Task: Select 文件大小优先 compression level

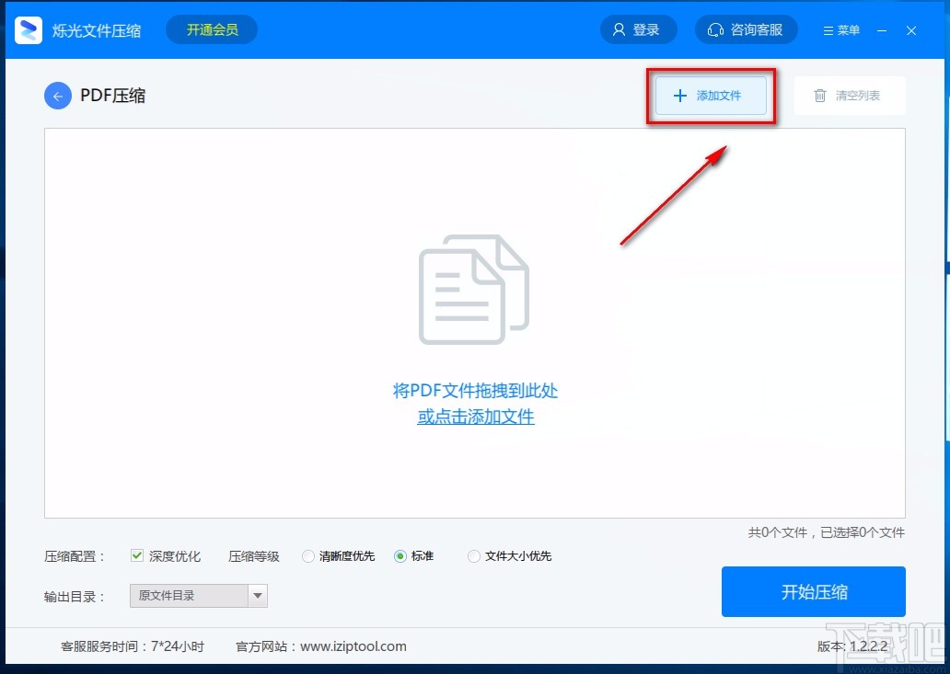Action: [474, 556]
